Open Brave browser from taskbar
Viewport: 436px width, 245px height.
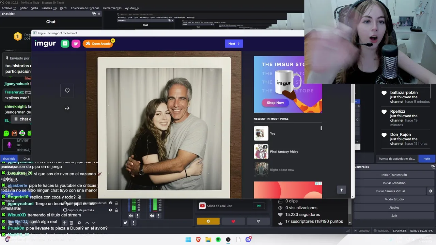[x=198, y=240]
